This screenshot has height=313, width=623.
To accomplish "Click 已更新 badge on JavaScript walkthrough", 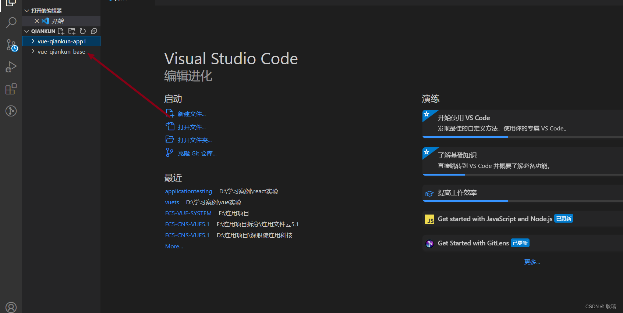I will [x=564, y=219].
